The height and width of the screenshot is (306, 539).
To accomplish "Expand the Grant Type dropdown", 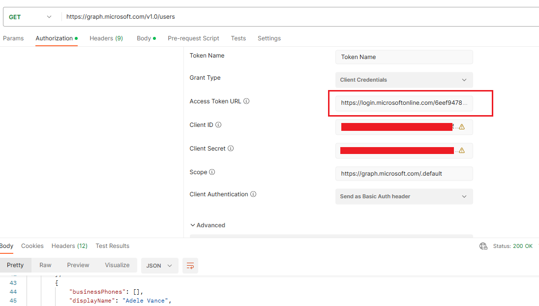I will click(404, 80).
